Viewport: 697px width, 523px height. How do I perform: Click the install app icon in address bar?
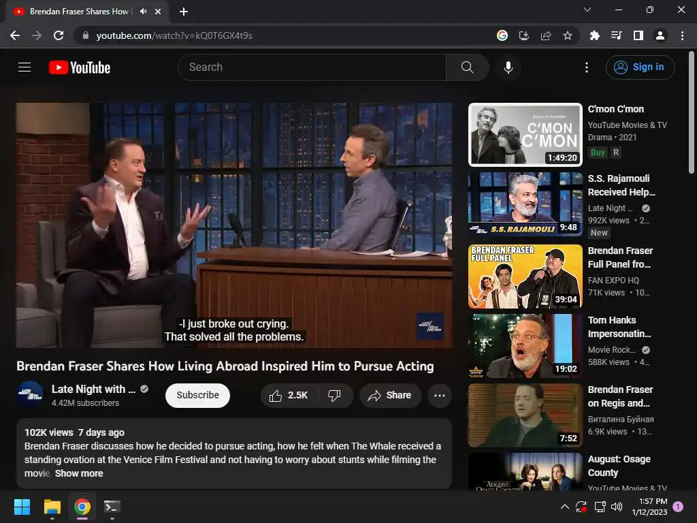tap(523, 35)
